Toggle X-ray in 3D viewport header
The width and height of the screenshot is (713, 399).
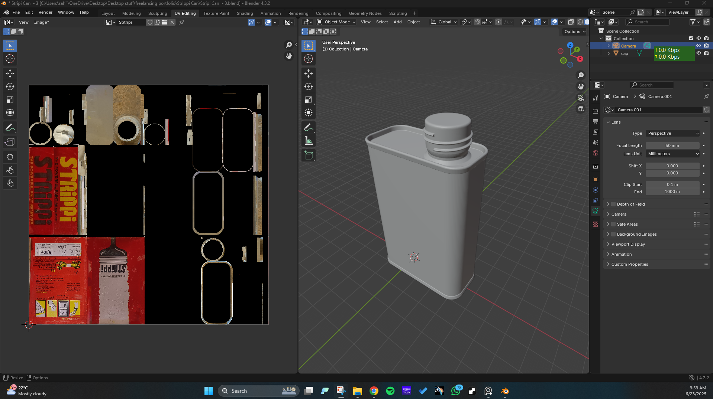coord(571,22)
